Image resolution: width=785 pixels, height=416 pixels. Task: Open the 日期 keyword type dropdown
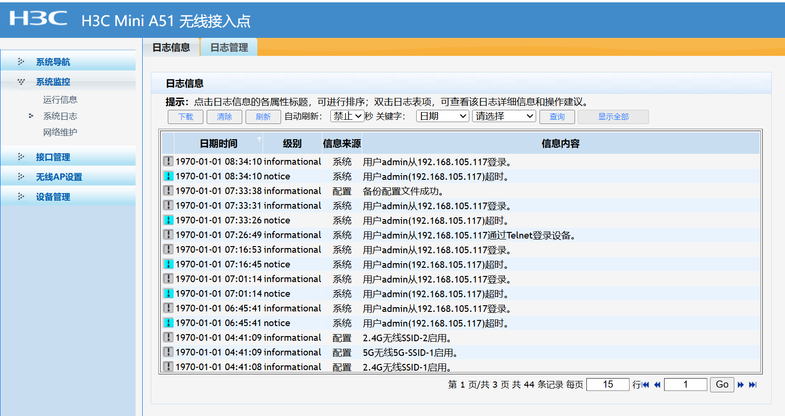click(442, 116)
